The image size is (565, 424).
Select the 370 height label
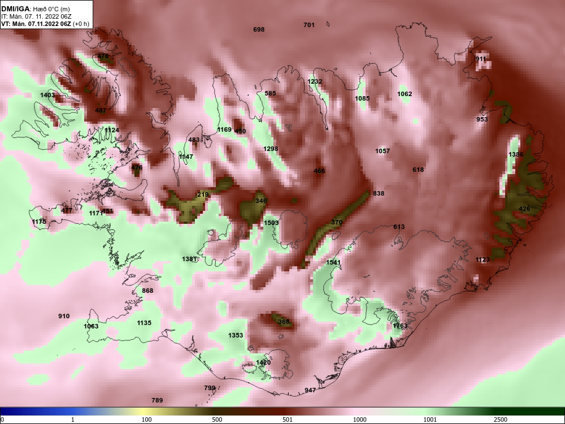click(337, 222)
